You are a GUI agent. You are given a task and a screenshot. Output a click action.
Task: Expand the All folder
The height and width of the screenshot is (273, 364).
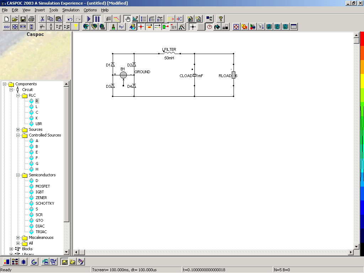pyautogui.click(x=18, y=243)
